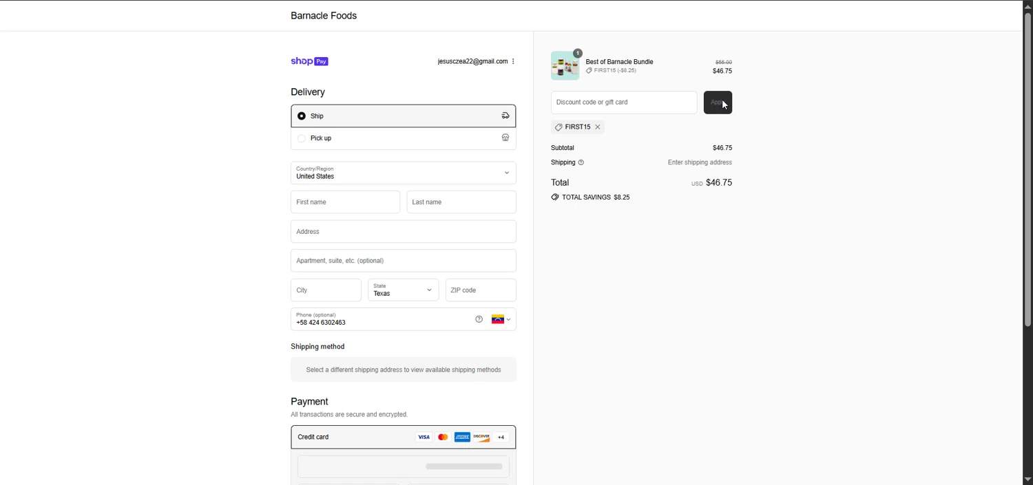Click the Delivery section heading
The image size is (1033, 485).
point(308,92)
